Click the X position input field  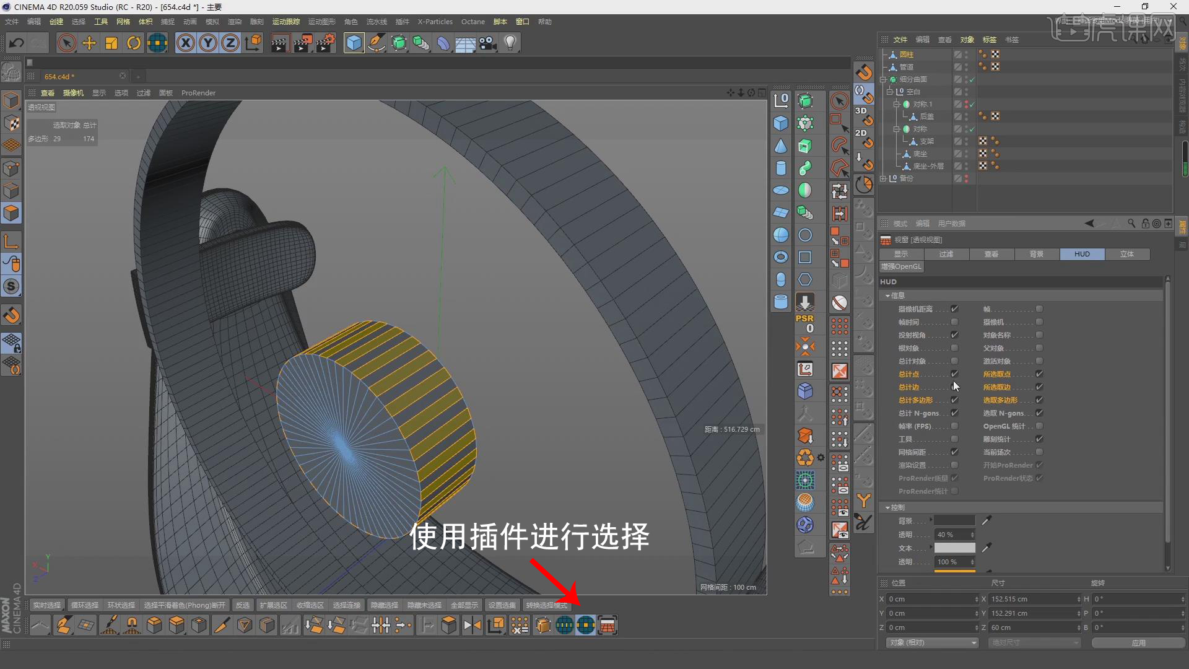point(929,599)
